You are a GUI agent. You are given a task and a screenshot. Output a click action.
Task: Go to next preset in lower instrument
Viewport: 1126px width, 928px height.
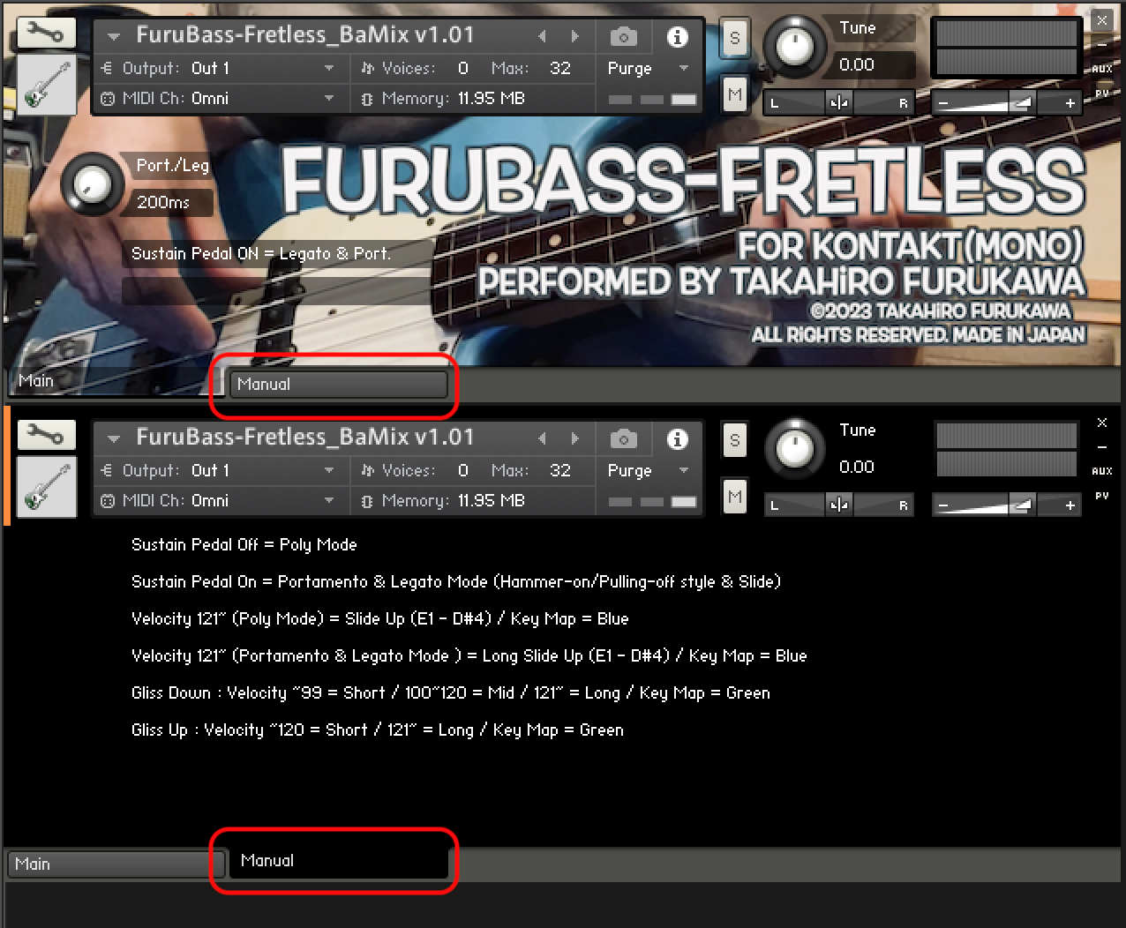[x=575, y=438]
